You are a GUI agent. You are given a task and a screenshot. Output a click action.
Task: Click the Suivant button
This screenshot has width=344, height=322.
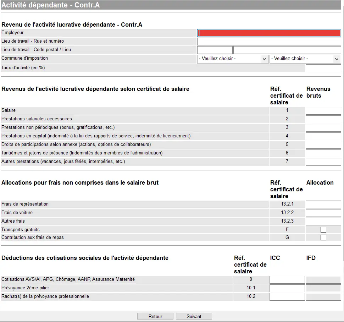[x=194, y=316]
